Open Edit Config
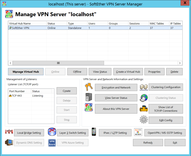Image resolution: width=191 pixels, height=156 pixels. click(166, 120)
